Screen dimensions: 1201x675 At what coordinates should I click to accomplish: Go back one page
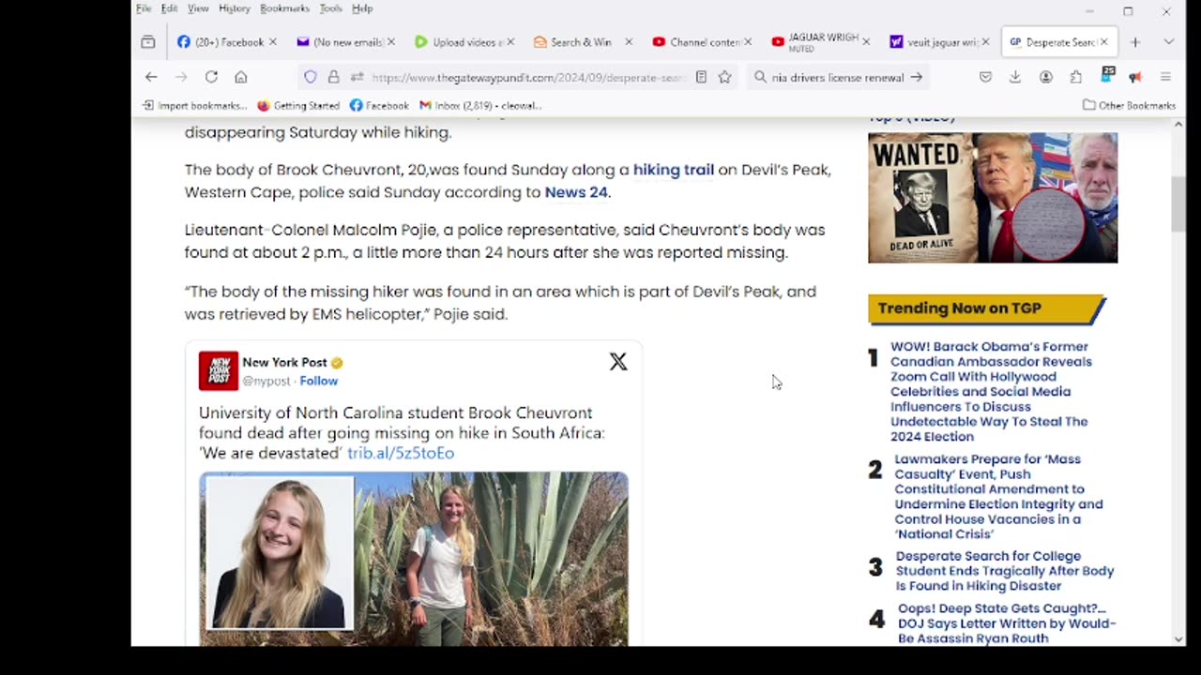[151, 77]
